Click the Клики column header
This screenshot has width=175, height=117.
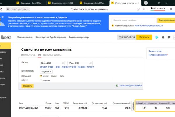point(57,103)
